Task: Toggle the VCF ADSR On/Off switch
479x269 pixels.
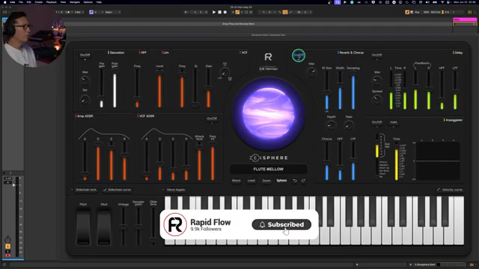Action: point(212,119)
